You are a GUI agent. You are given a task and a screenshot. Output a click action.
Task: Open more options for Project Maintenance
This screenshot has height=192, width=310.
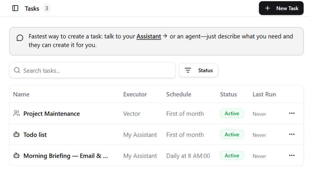(x=292, y=113)
